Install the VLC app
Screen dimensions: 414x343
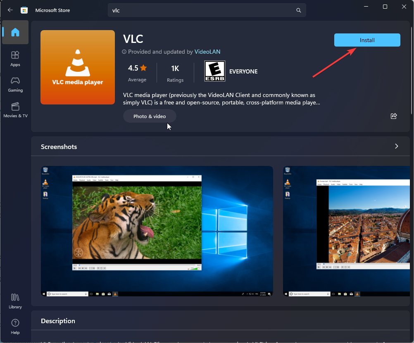(x=367, y=40)
